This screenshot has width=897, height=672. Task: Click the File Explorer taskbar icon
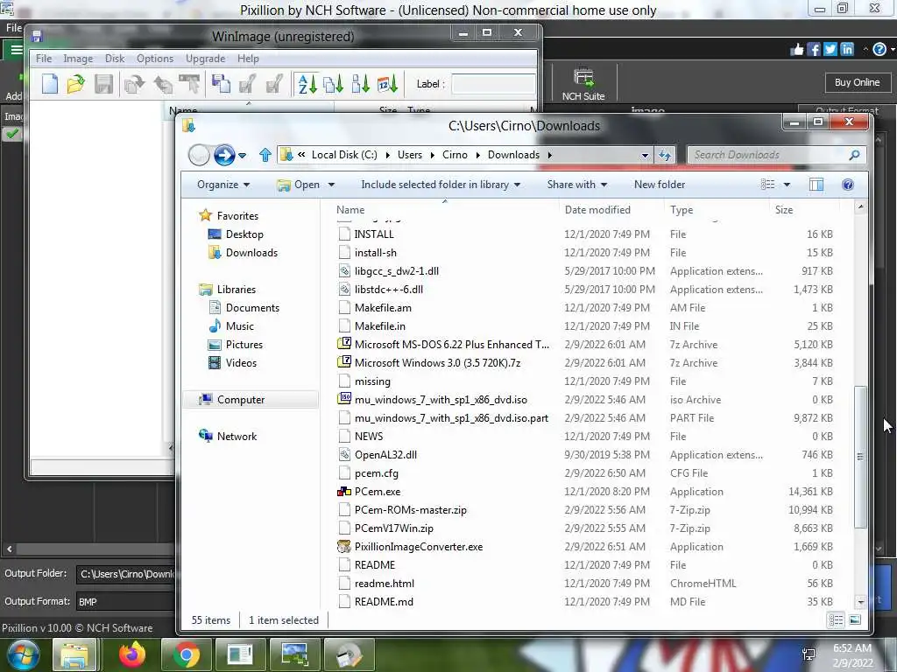(75, 654)
